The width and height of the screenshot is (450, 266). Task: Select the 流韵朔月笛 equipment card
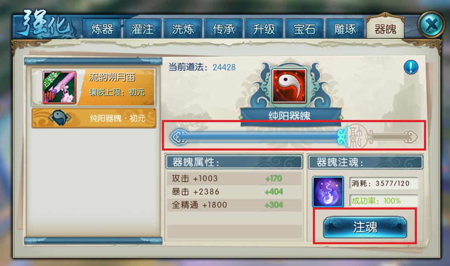click(x=94, y=87)
